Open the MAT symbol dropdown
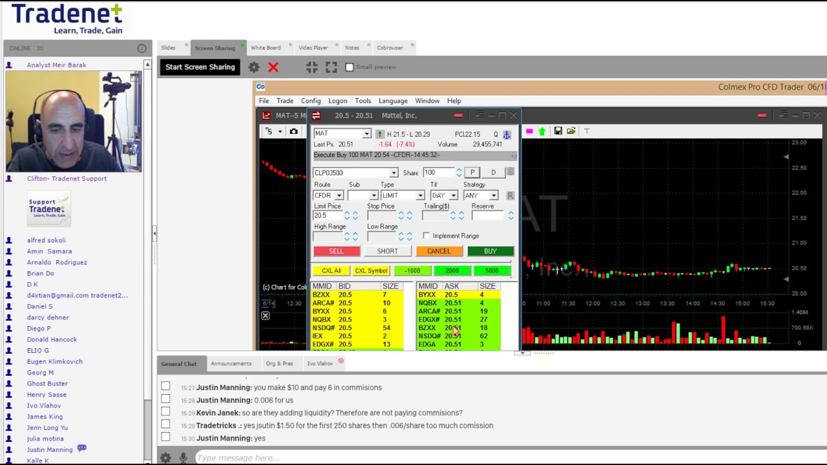The width and height of the screenshot is (827, 465). click(366, 134)
